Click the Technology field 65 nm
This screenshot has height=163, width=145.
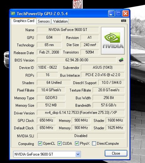tap(49, 45)
